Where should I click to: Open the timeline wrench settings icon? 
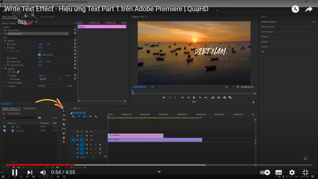[x=96, y=116]
